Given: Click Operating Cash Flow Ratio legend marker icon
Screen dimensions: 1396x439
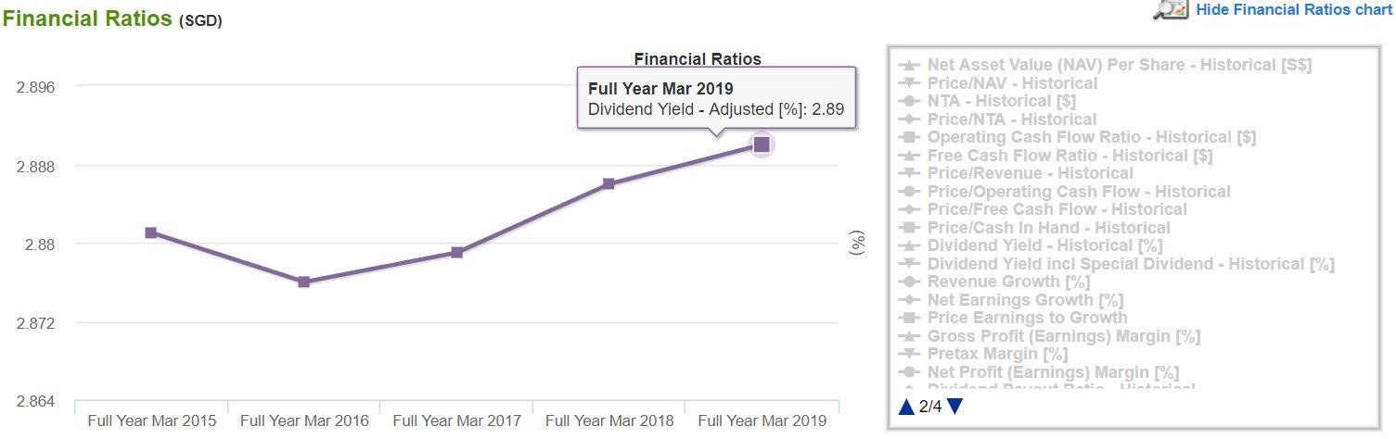Looking at the screenshot, I should [910, 137].
